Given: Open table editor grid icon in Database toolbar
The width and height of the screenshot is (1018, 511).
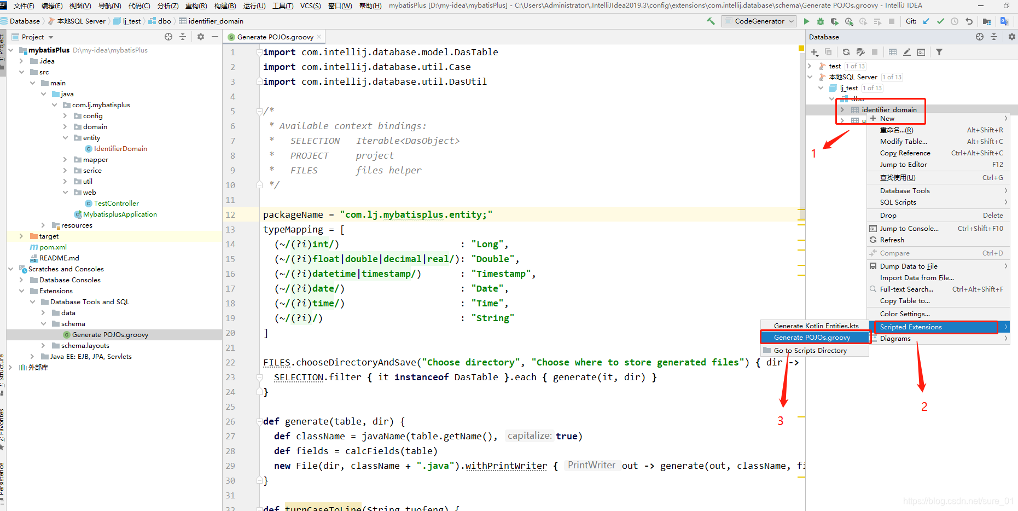Looking at the screenshot, I should pyautogui.click(x=893, y=52).
